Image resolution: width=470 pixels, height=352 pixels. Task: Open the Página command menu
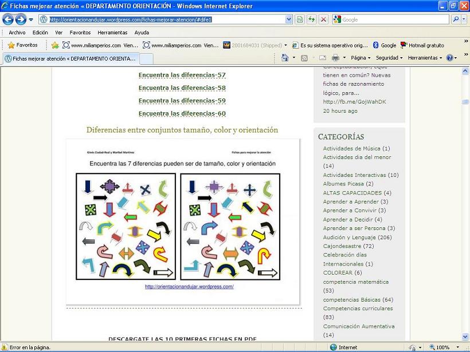click(361, 58)
